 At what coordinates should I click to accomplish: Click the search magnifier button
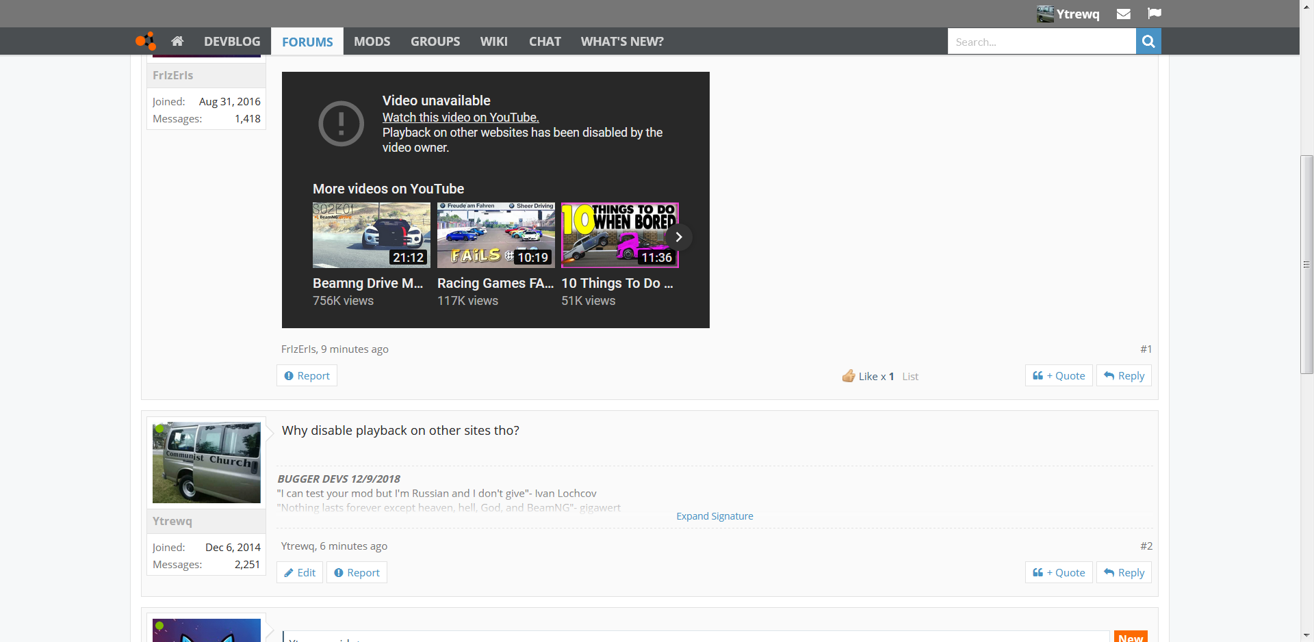point(1148,42)
